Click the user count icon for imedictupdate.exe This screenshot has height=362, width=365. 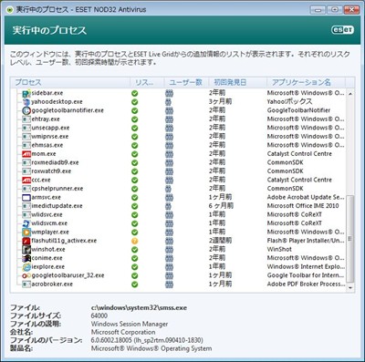click(168, 206)
